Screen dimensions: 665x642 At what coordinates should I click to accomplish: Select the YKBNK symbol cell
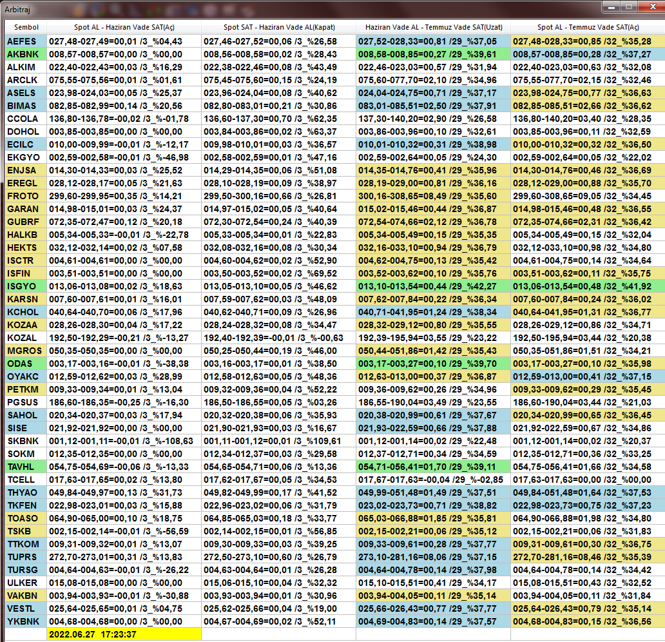tap(25, 621)
